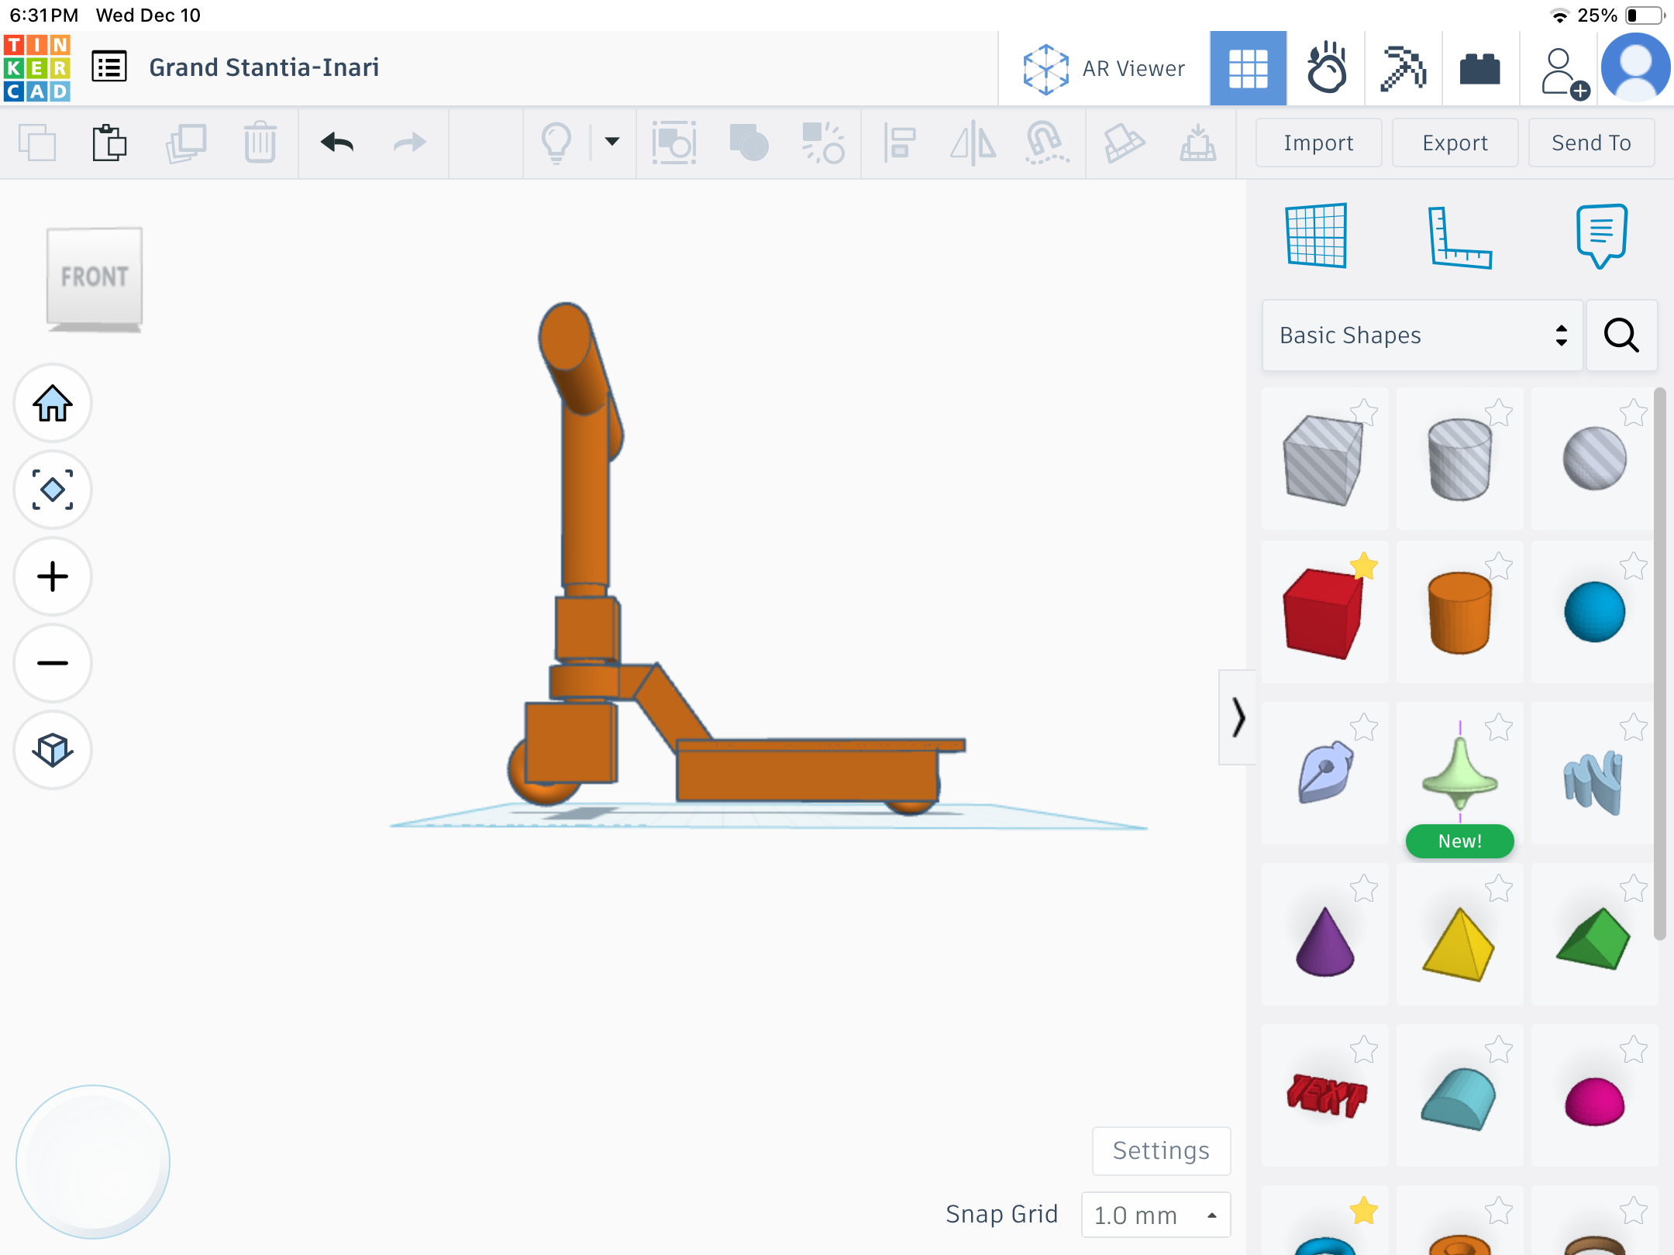Open the Notes tool

coord(1601,236)
